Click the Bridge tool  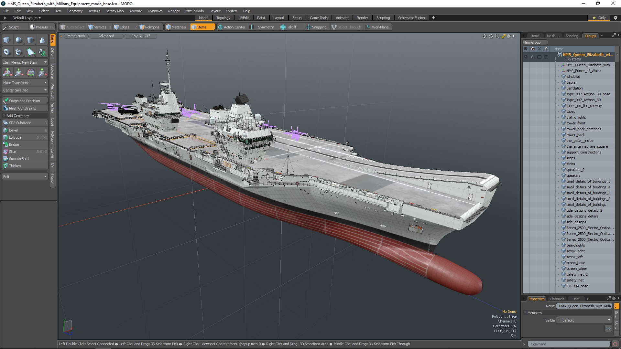coord(25,144)
